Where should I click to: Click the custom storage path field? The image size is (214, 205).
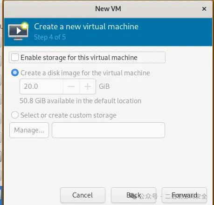click(108, 130)
